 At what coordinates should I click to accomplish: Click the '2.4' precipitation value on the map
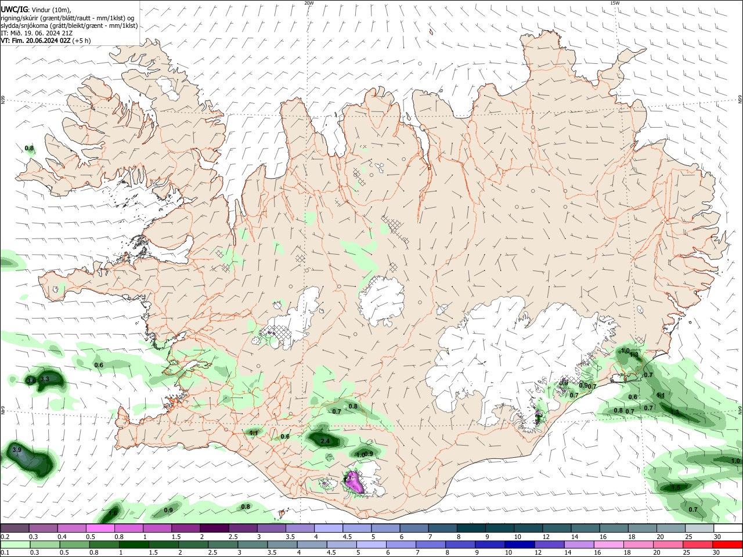pyautogui.click(x=325, y=442)
